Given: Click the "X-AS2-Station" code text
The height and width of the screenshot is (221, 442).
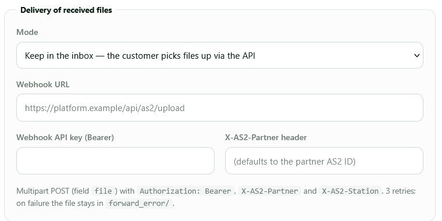Looking at the screenshot, I should click(350, 191).
